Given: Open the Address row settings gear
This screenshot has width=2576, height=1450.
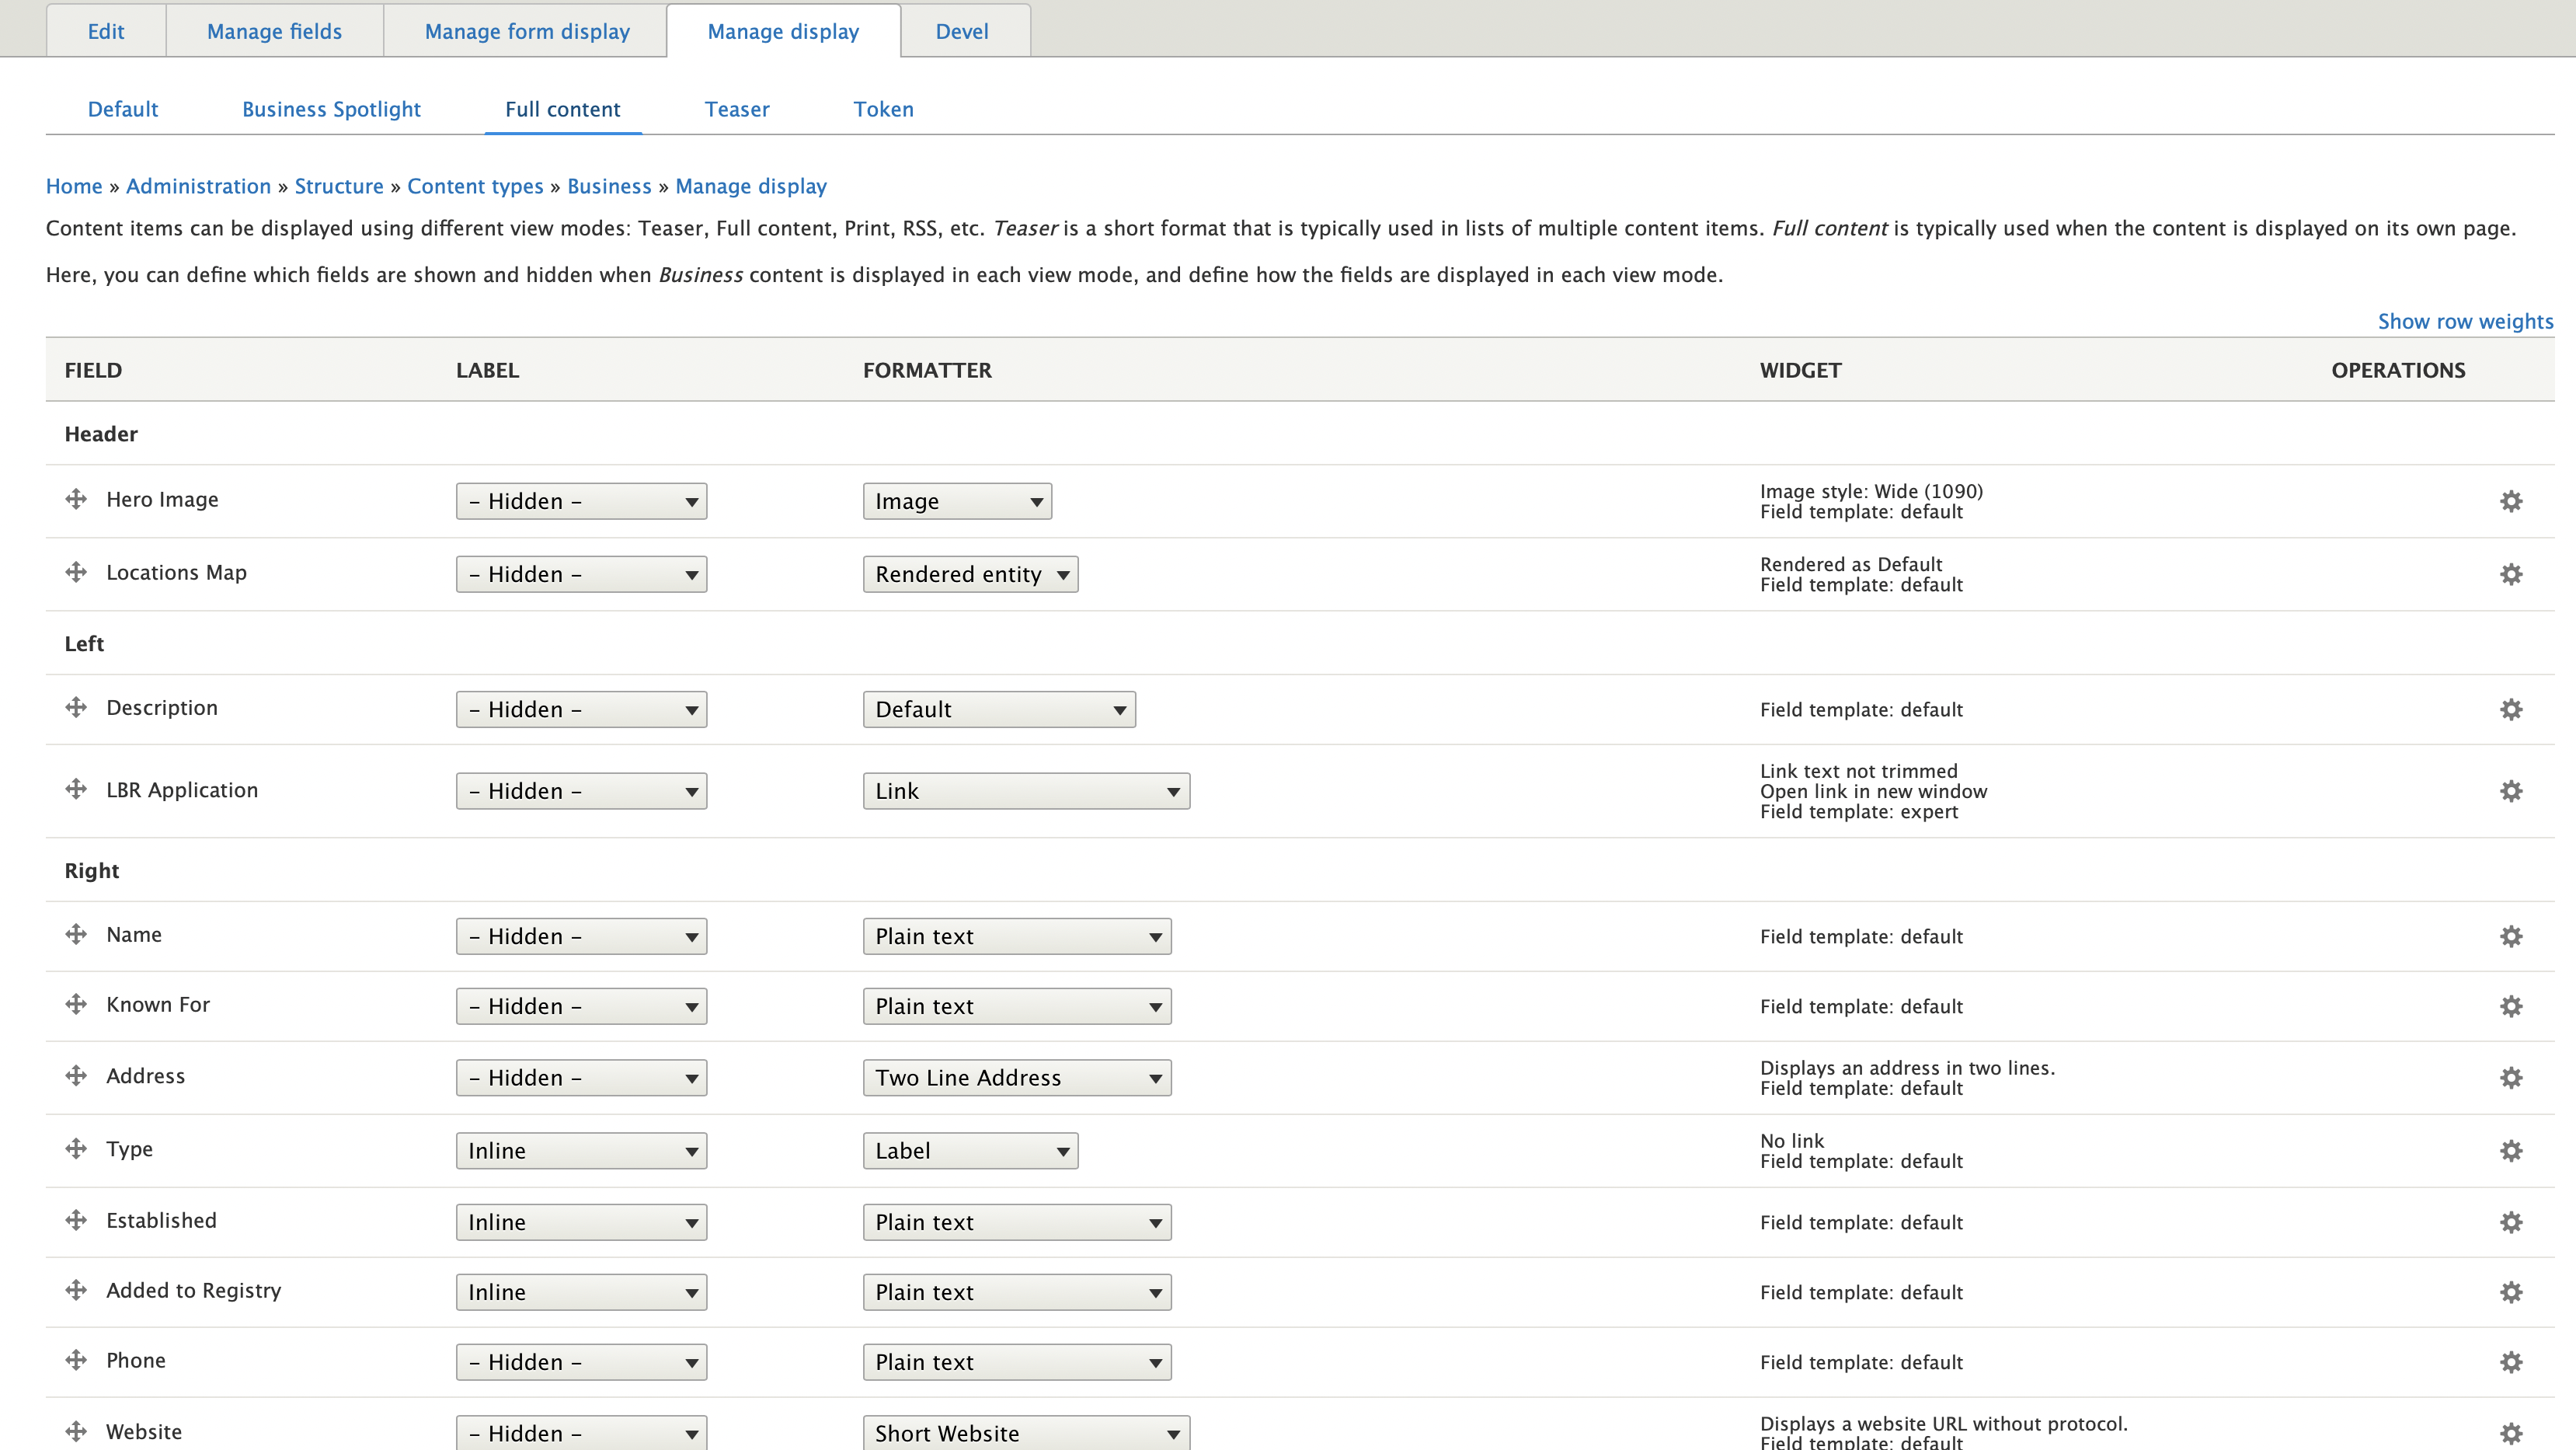Looking at the screenshot, I should tap(2510, 1078).
